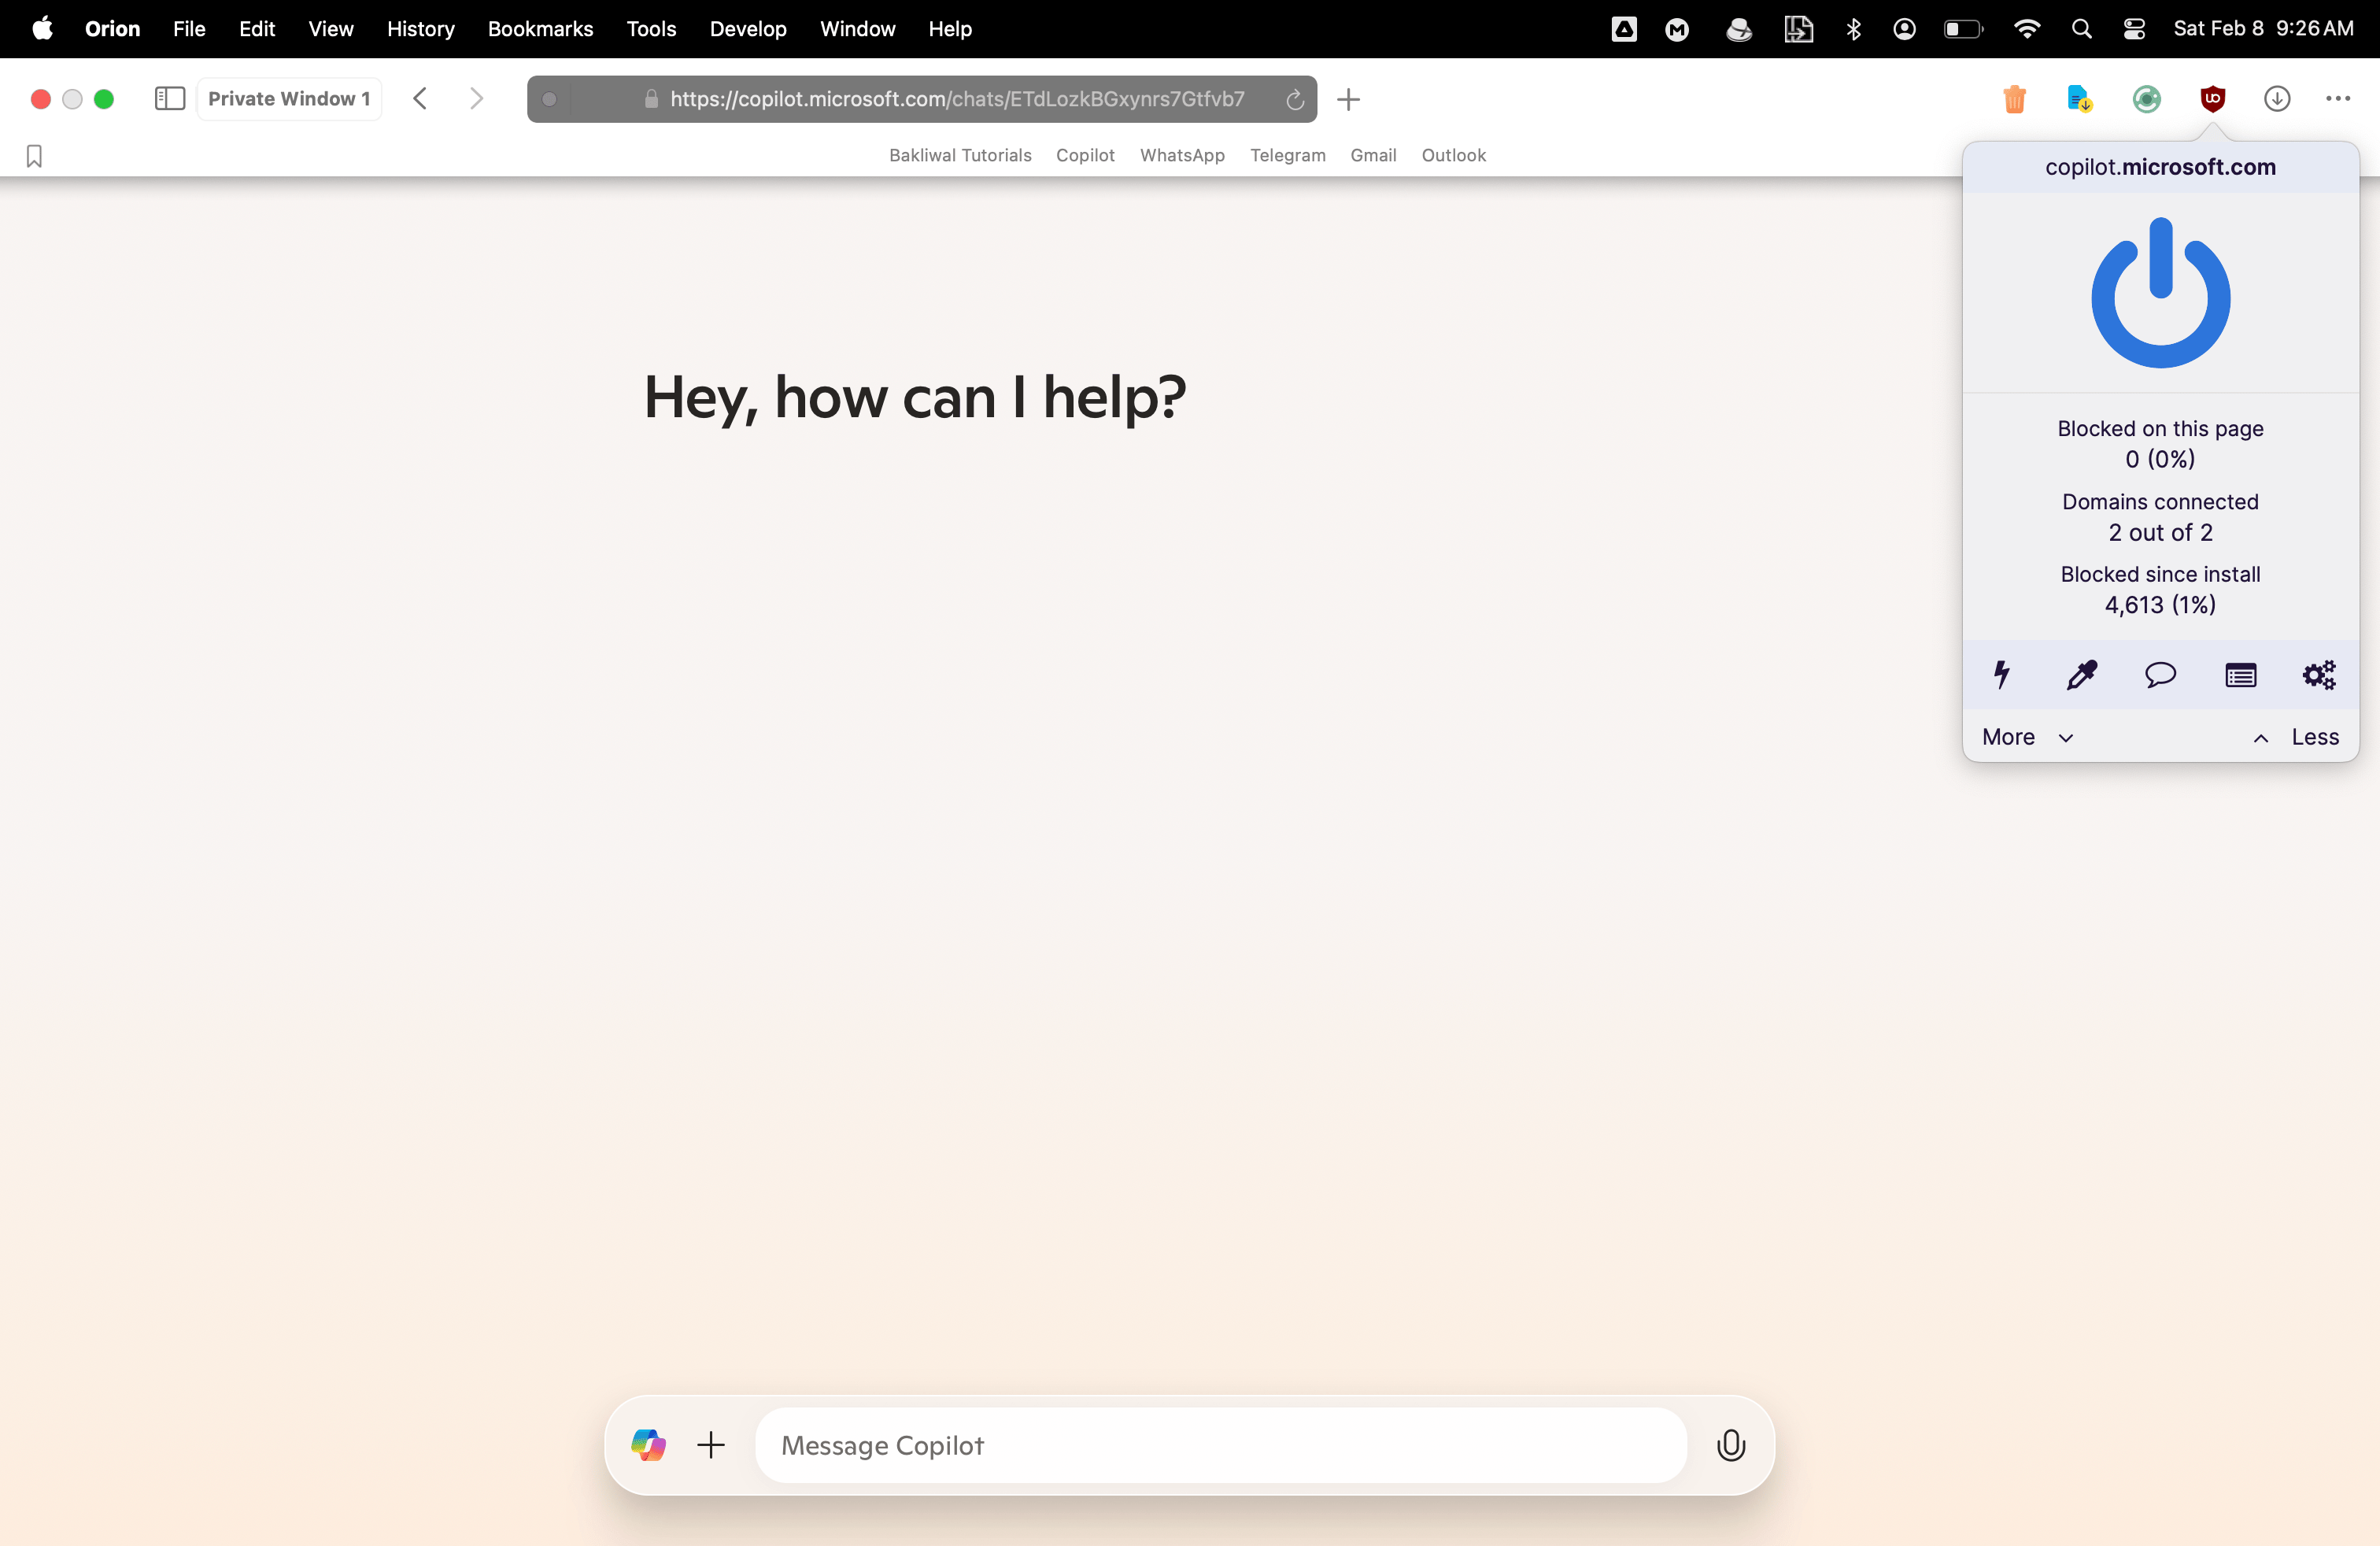
Task: Open the uBlock Origin element zapper
Action: click(x=2001, y=675)
